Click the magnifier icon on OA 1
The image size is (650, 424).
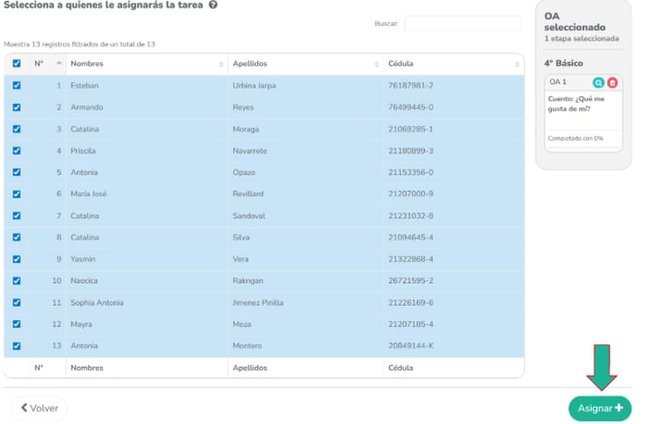click(598, 82)
